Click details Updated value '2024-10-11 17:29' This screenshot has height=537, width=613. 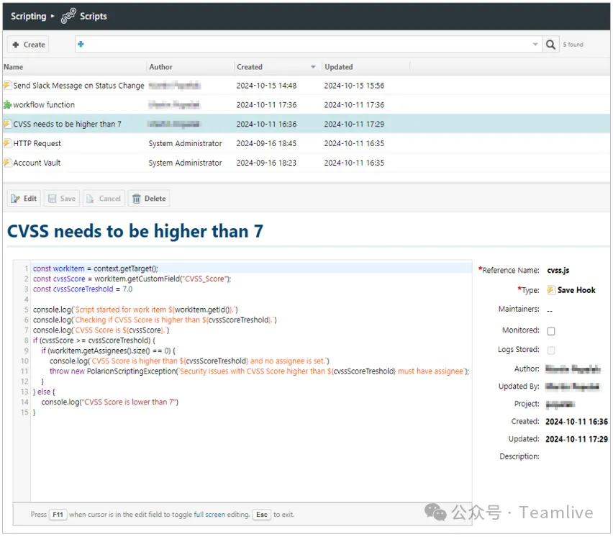(x=576, y=439)
